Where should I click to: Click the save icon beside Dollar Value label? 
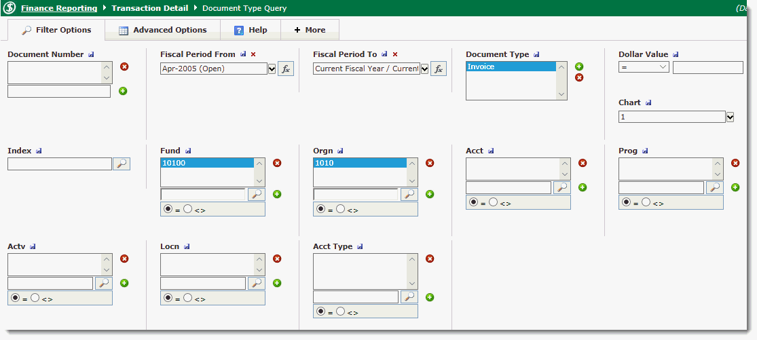(676, 54)
